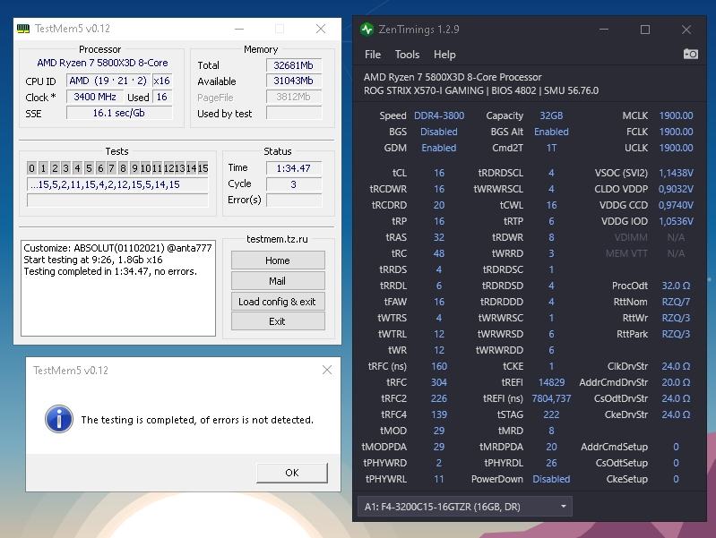Click the Load config & exit button
This screenshot has height=538, width=716.
(x=278, y=301)
